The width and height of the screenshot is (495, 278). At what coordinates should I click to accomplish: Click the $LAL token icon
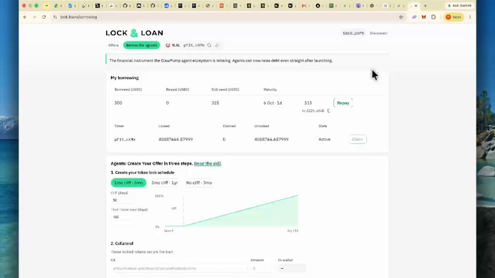(168, 45)
